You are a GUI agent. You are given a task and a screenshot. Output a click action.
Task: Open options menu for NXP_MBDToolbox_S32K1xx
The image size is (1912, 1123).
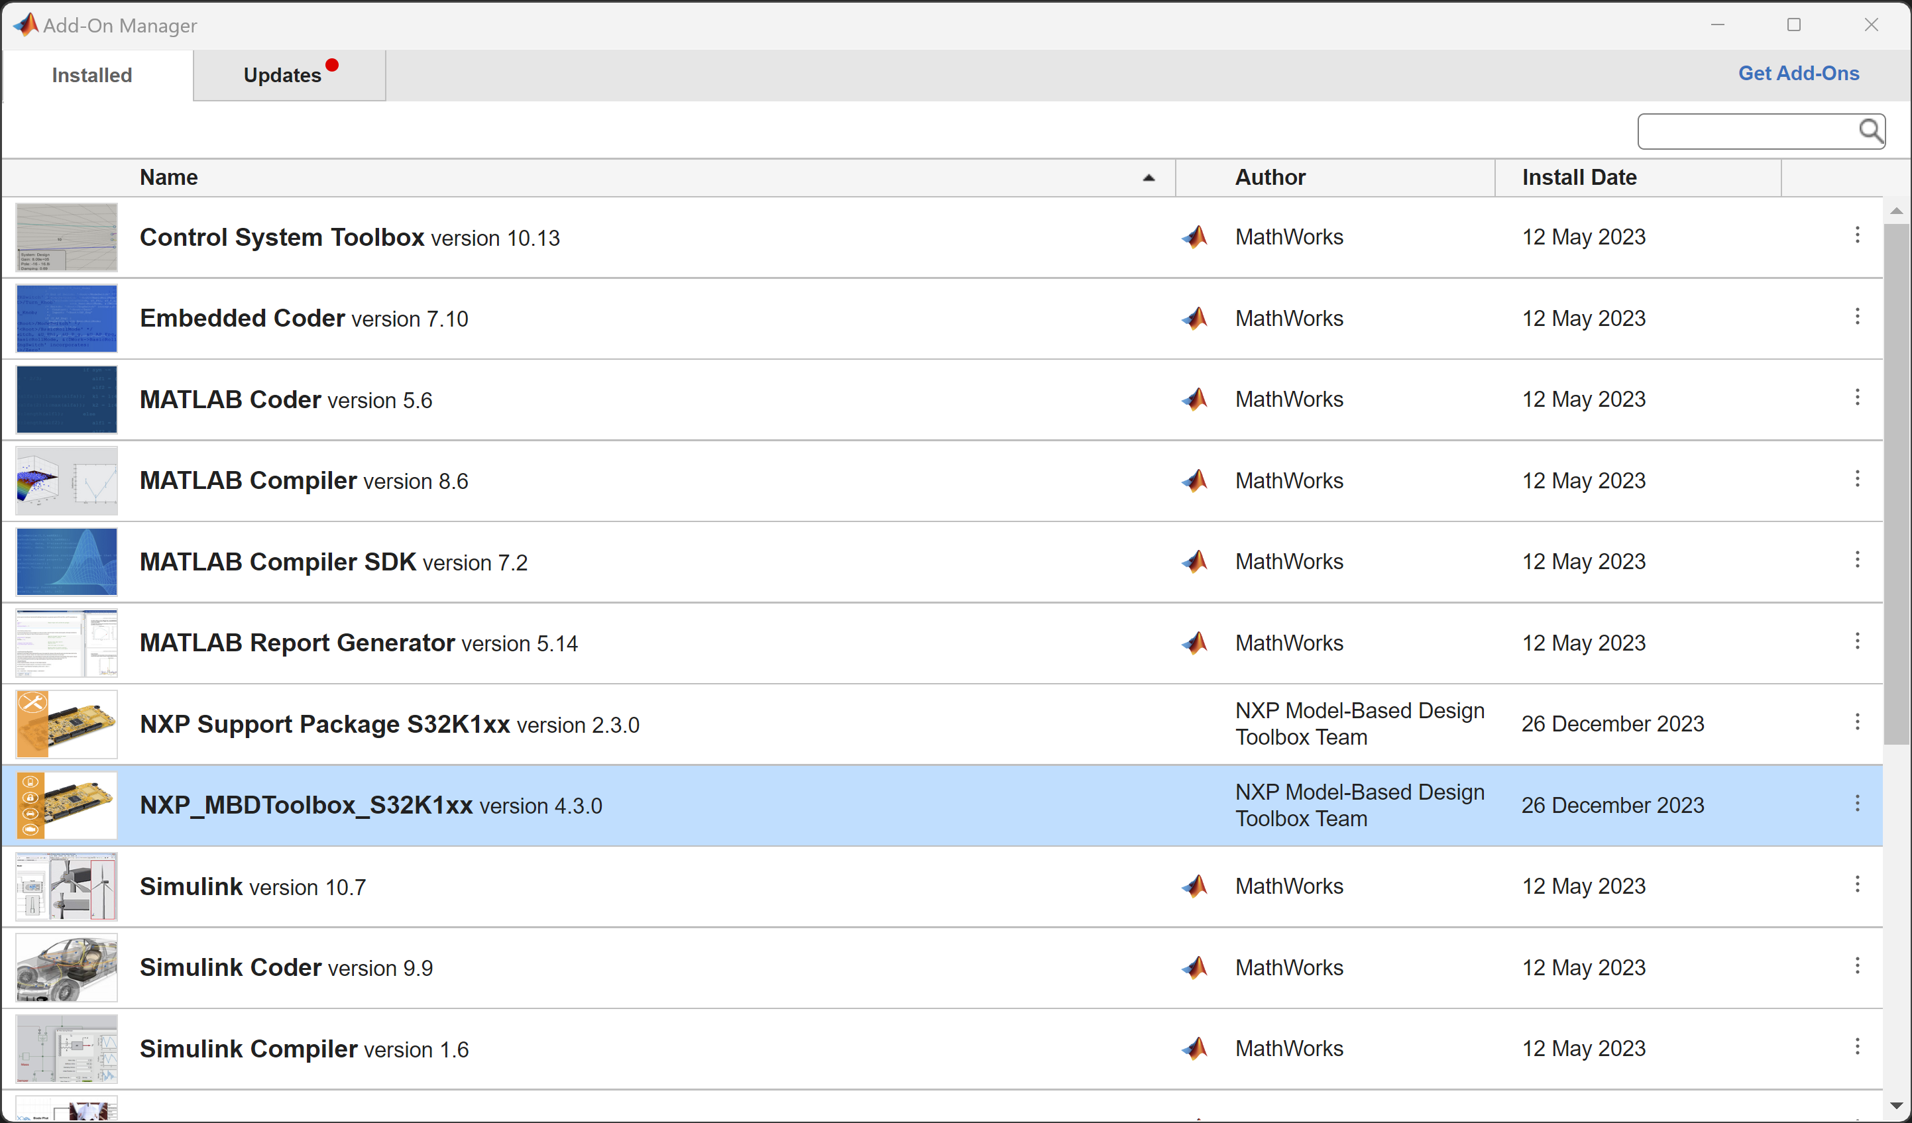click(x=1858, y=802)
